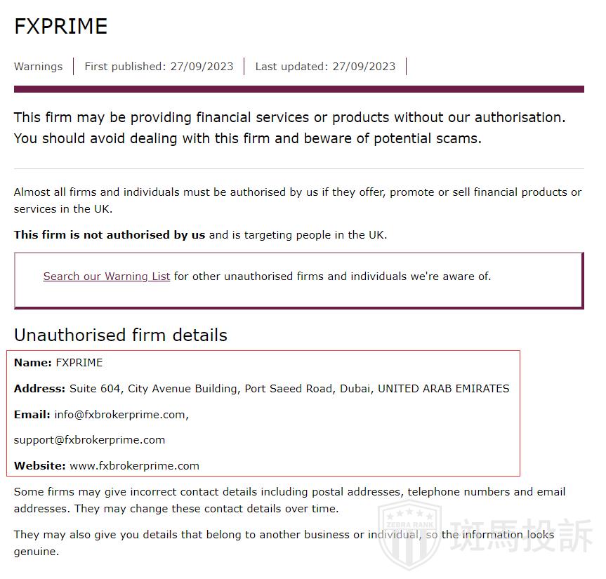Click the www.fxbrokerprime.com website address

134,466
